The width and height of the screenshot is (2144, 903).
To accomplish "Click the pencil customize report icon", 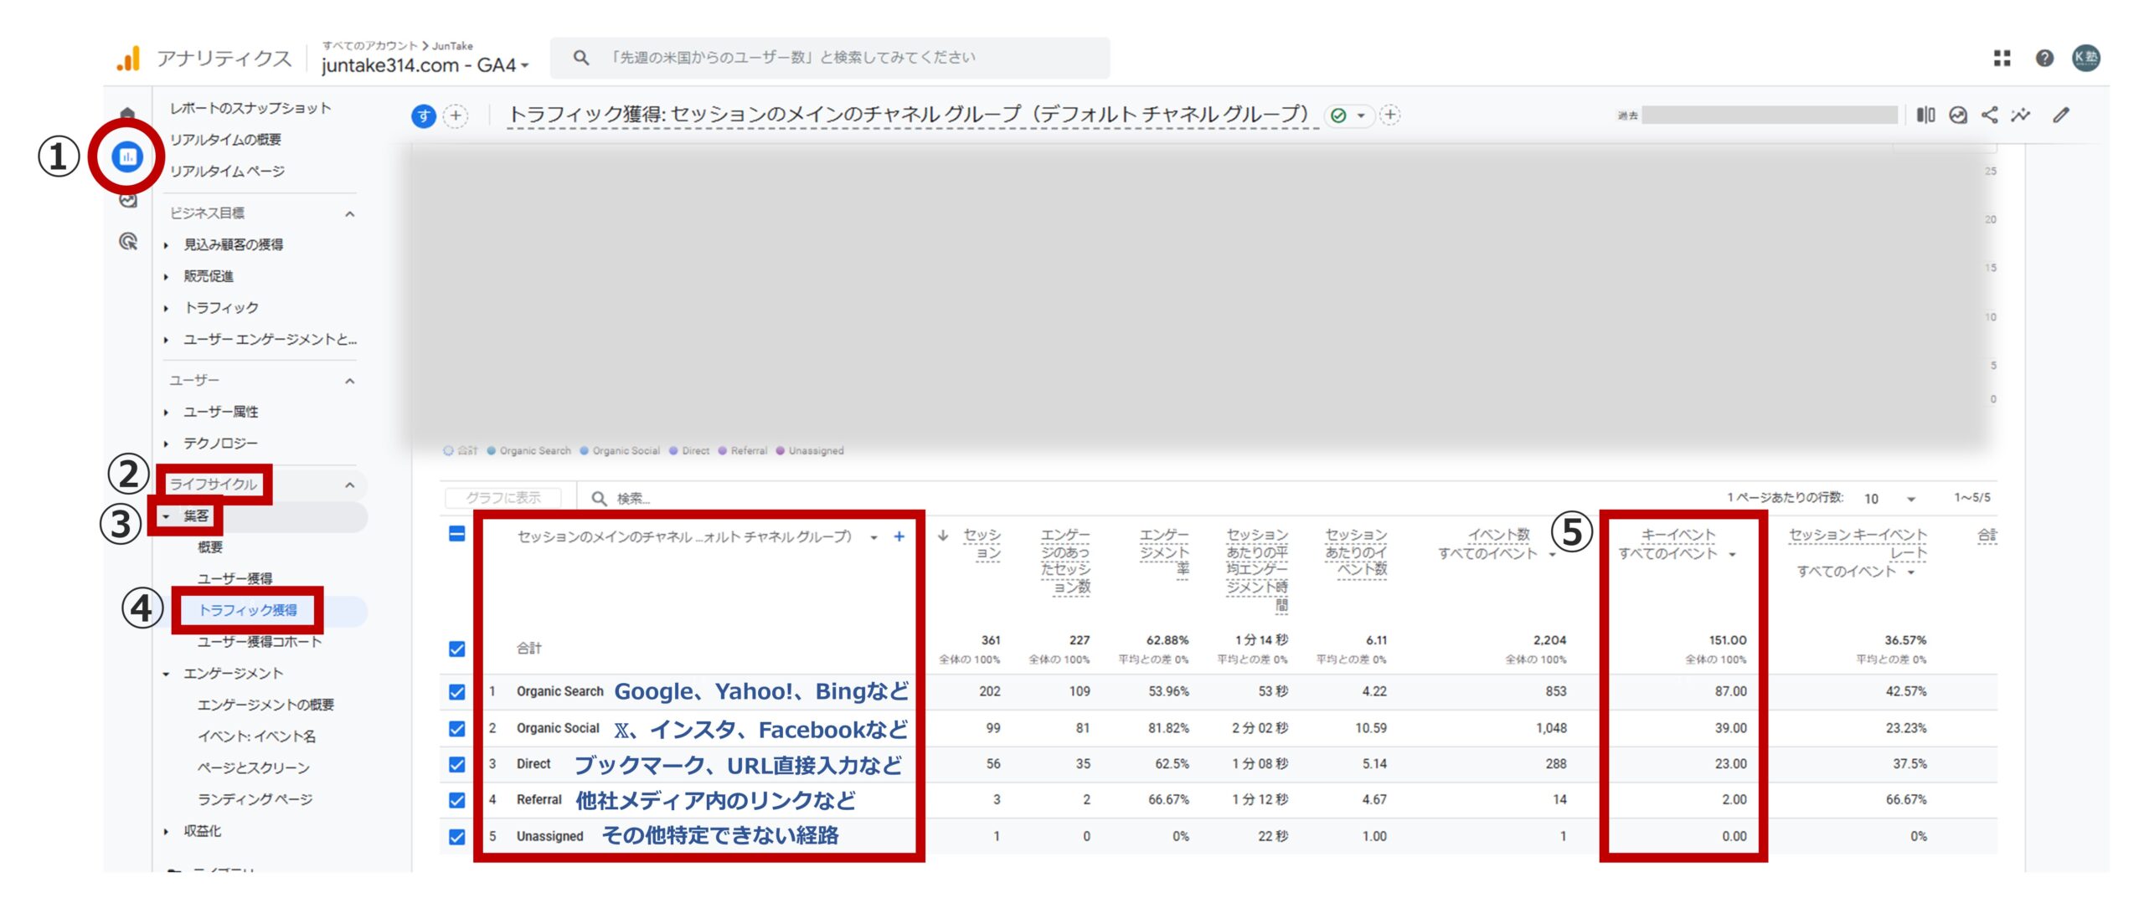I will click(x=2061, y=115).
